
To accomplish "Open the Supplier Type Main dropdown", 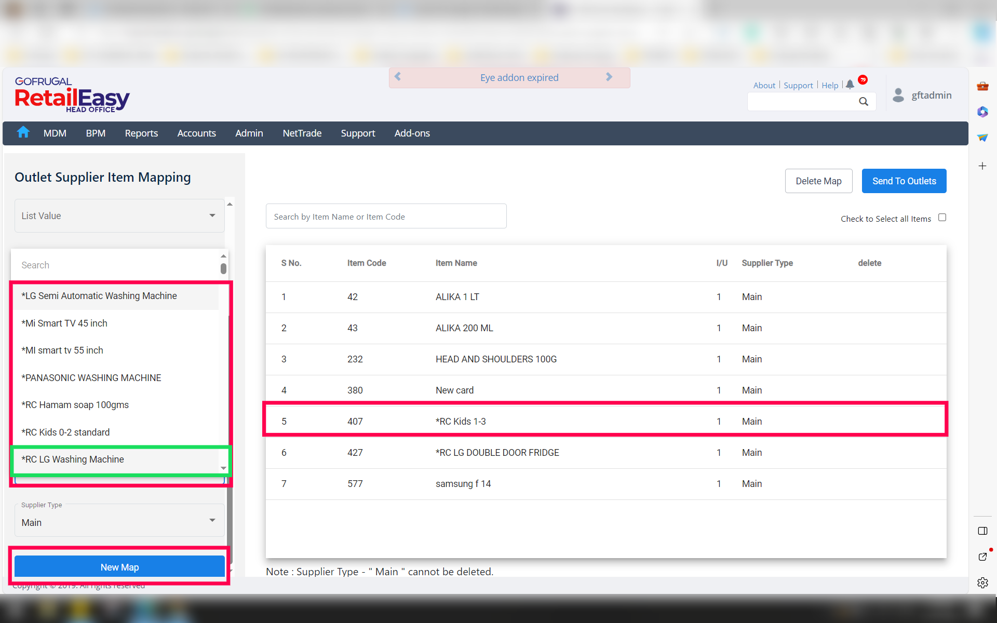I will (119, 522).
